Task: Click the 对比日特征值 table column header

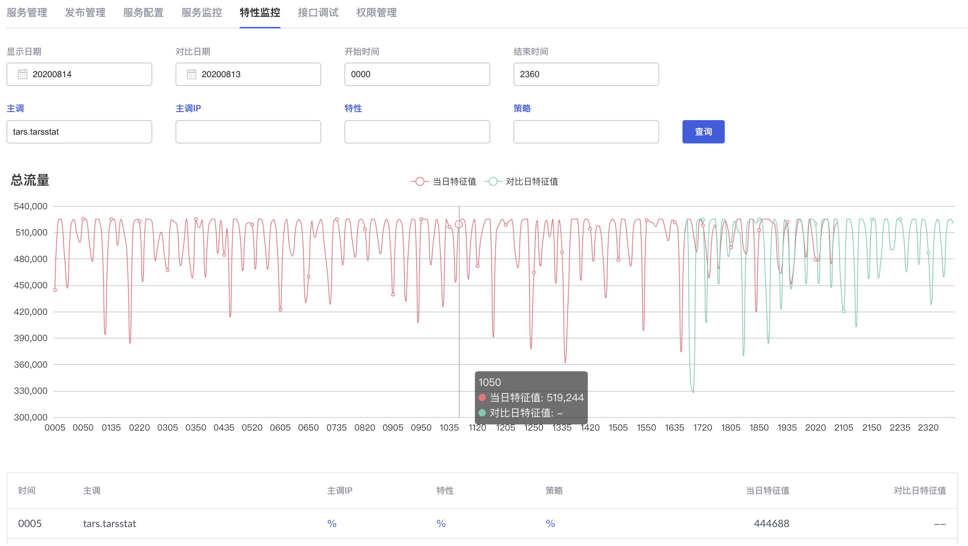Action: coord(920,491)
